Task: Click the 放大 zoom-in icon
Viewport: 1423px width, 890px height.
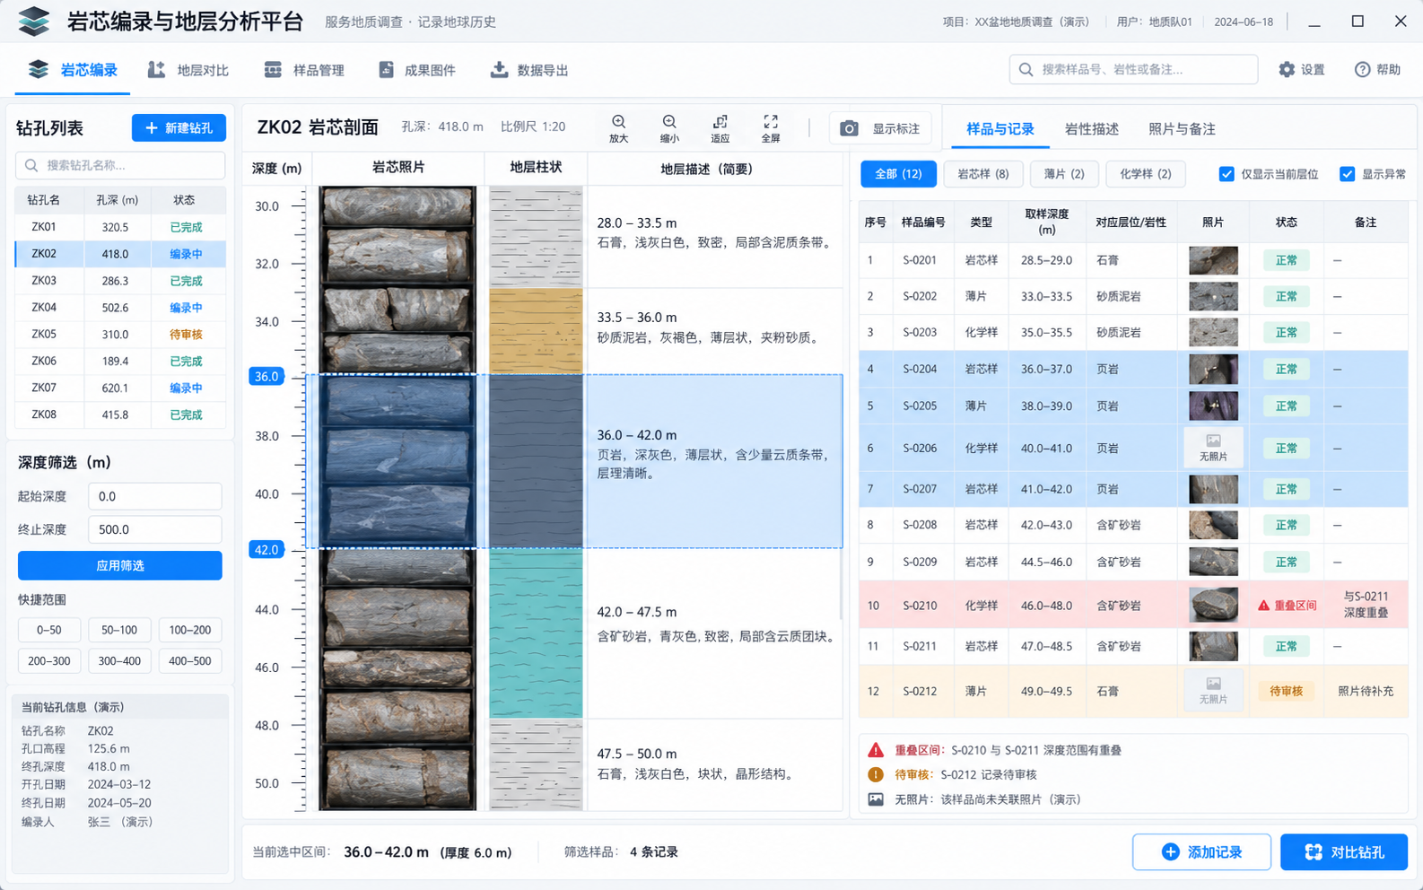Action: pyautogui.click(x=618, y=122)
